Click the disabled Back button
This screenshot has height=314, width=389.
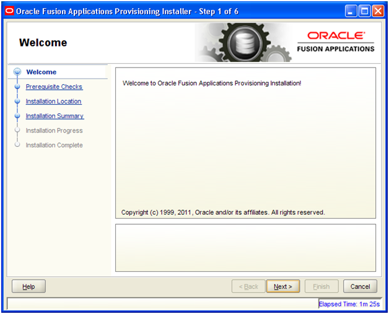pyautogui.click(x=248, y=287)
